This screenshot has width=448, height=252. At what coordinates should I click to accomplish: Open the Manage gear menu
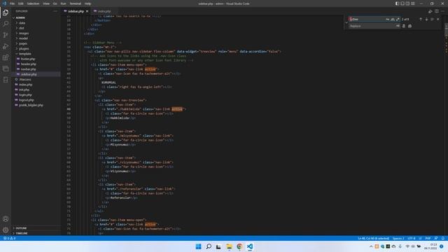(x=6, y=230)
